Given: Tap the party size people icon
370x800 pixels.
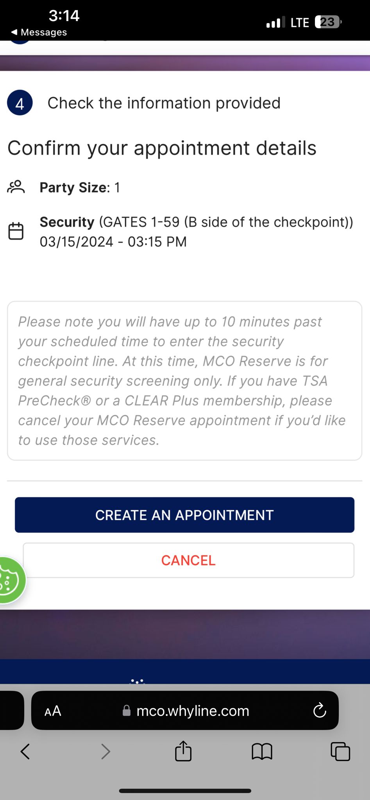Looking at the screenshot, I should coord(16,187).
